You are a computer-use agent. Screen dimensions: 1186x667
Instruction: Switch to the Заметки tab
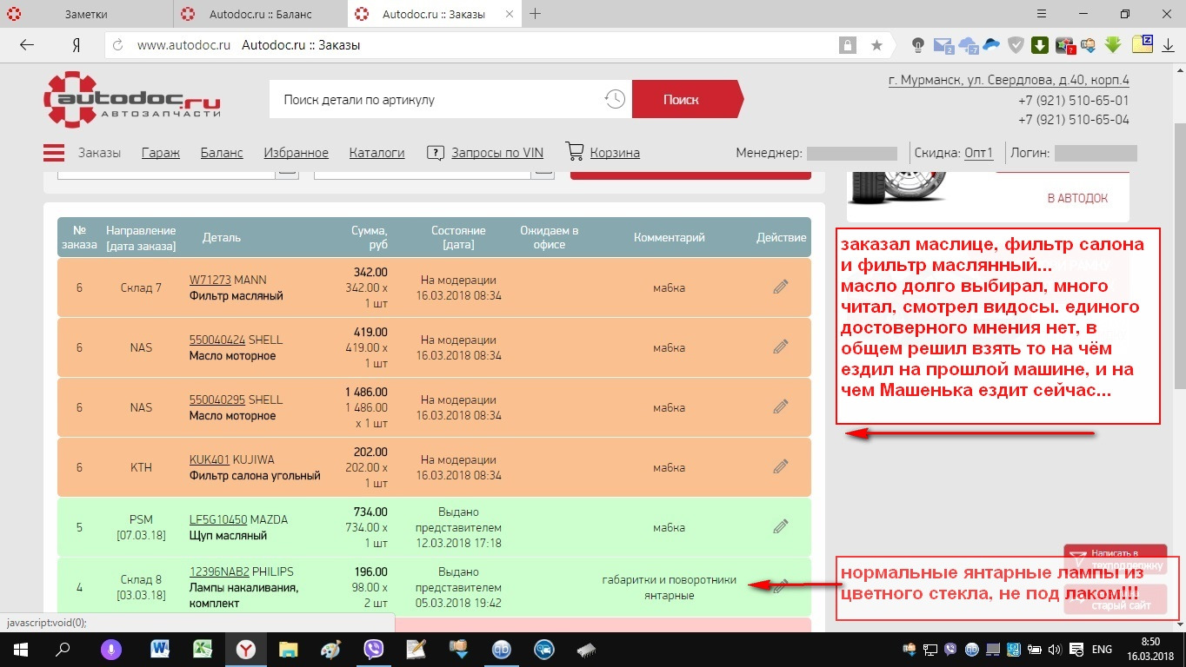point(87,14)
